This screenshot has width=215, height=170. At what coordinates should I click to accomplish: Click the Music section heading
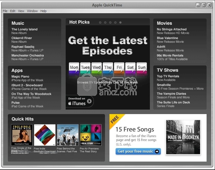coord(18,23)
